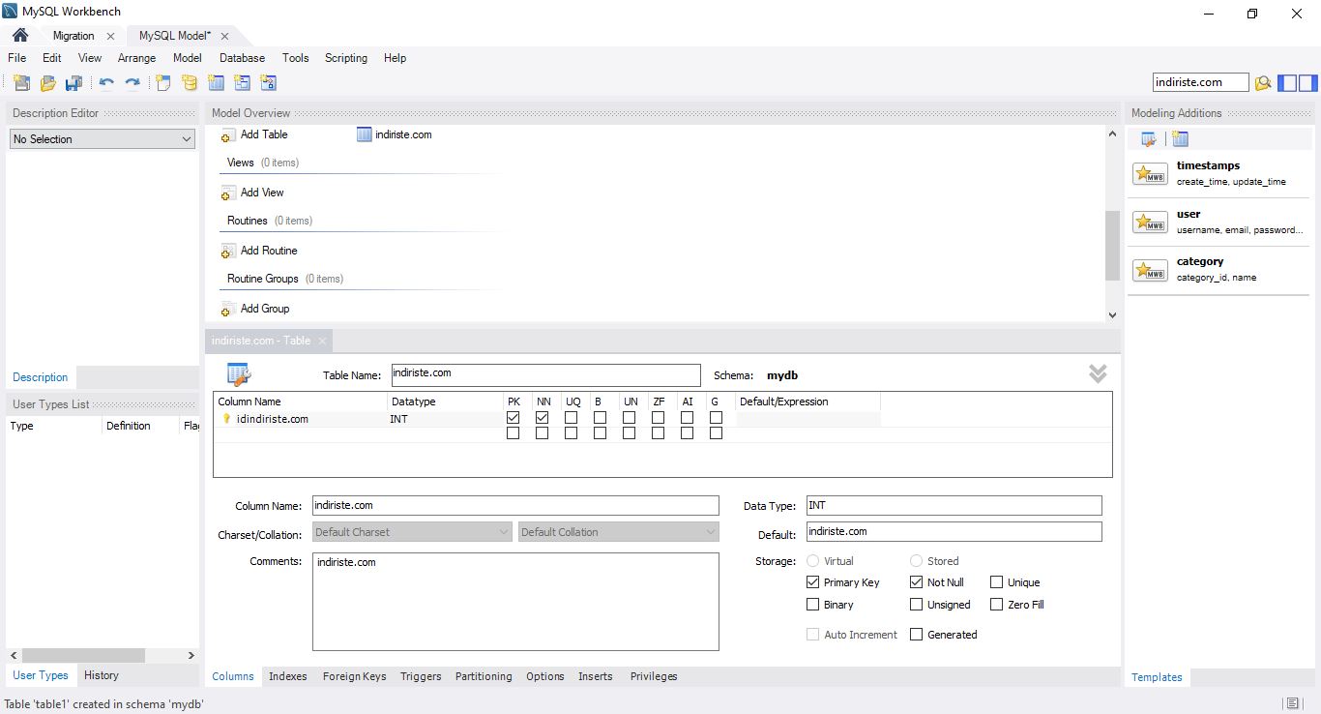
Task: Collapse the table editor header with double chevron
Action: pyautogui.click(x=1098, y=373)
